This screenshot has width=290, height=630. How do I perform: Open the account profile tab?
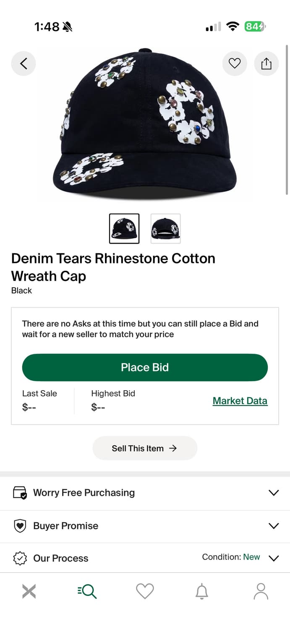pyautogui.click(x=261, y=591)
